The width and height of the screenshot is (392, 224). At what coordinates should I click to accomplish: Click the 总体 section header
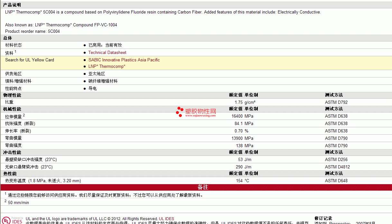tap(7, 38)
